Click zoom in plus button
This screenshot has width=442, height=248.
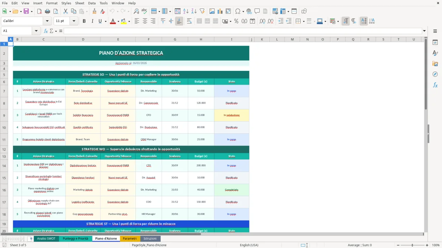427,245
